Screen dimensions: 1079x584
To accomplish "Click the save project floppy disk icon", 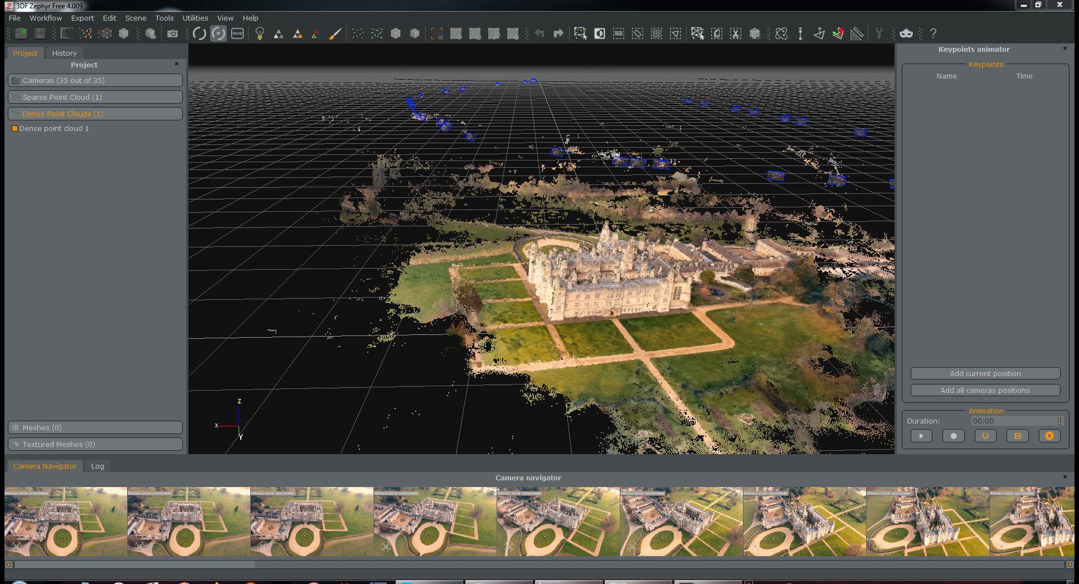I will point(40,33).
